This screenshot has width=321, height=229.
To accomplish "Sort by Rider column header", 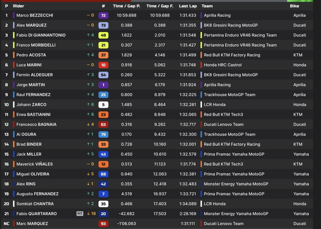I will coord(19,6).
